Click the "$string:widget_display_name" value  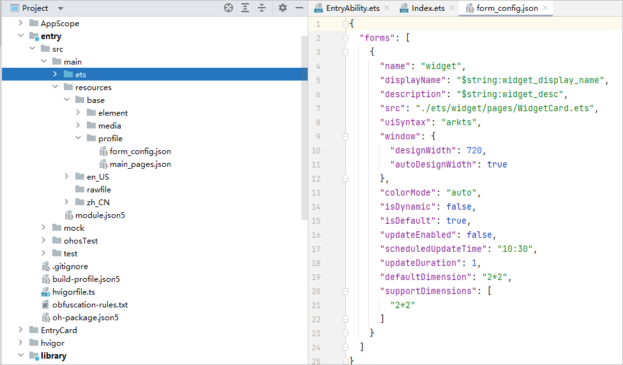click(530, 80)
